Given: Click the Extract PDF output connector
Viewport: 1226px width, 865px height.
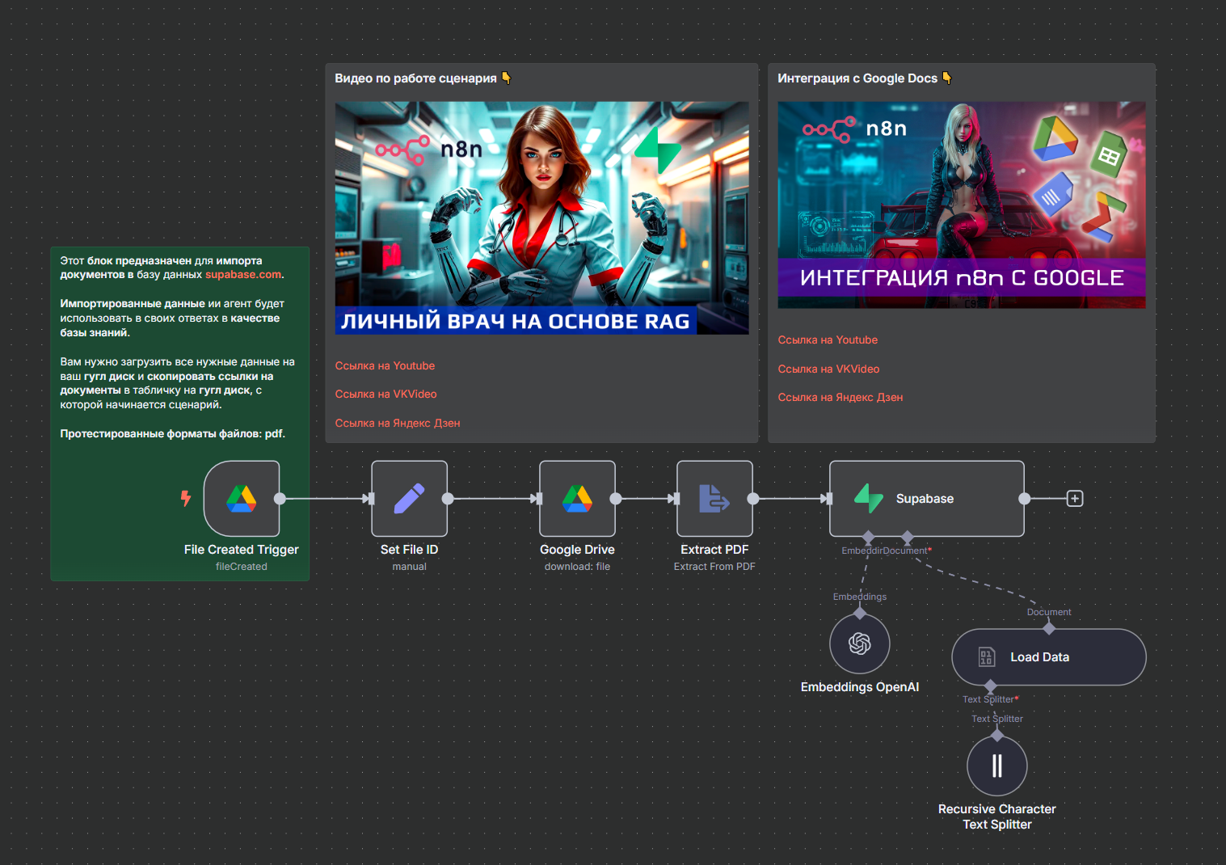Looking at the screenshot, I should (753, 499).
